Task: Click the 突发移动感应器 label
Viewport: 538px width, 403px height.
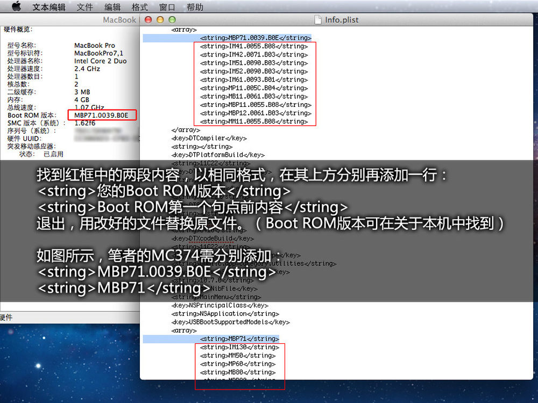Action: (x=32, y=146)
